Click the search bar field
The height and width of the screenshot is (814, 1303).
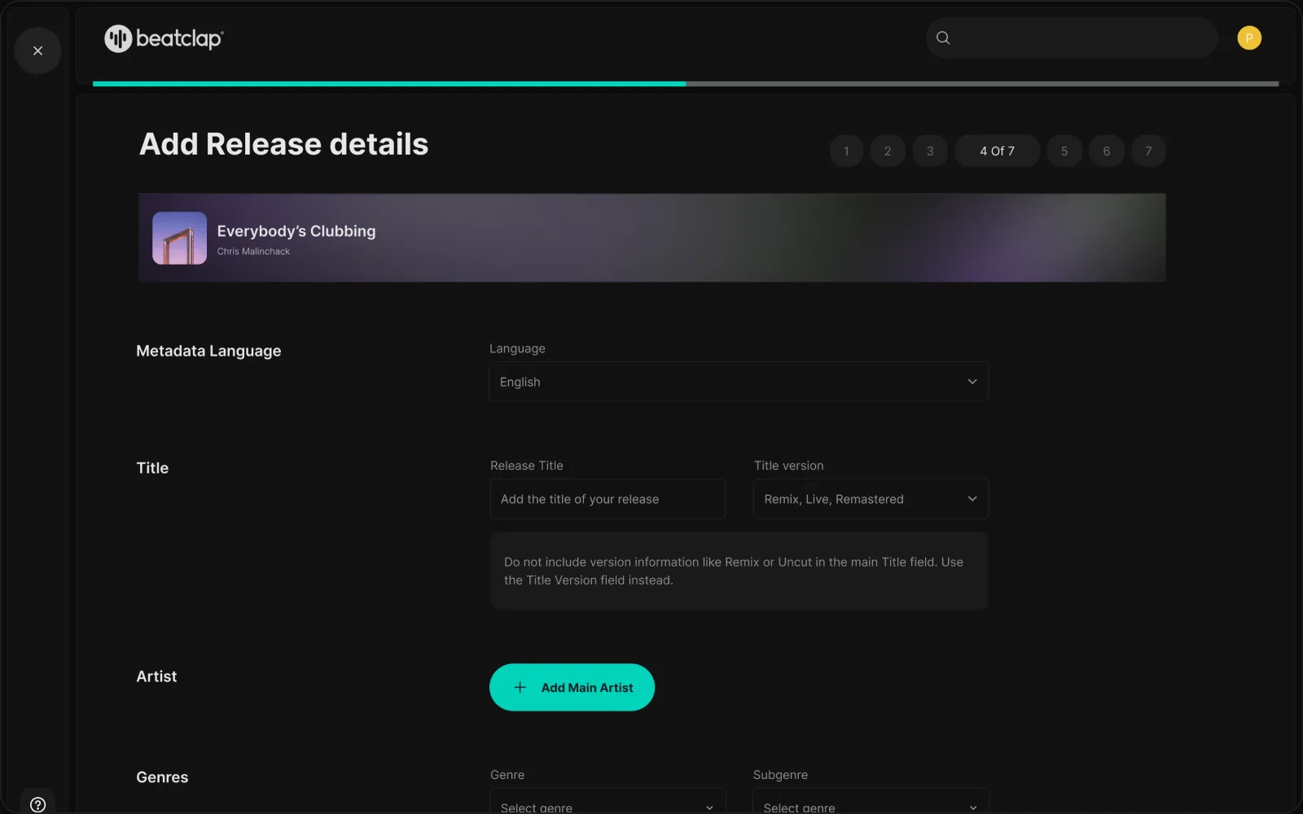click(1072, 37)
